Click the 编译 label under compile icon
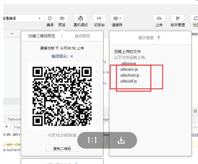The image size is (198, 164). 50,25
